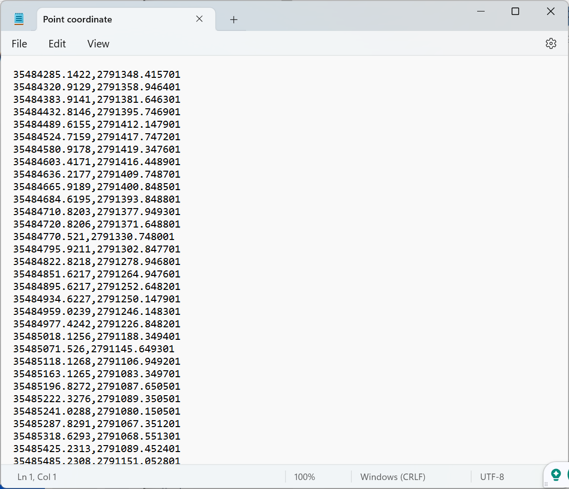
Task: Open the View menu
Action: 98,44
